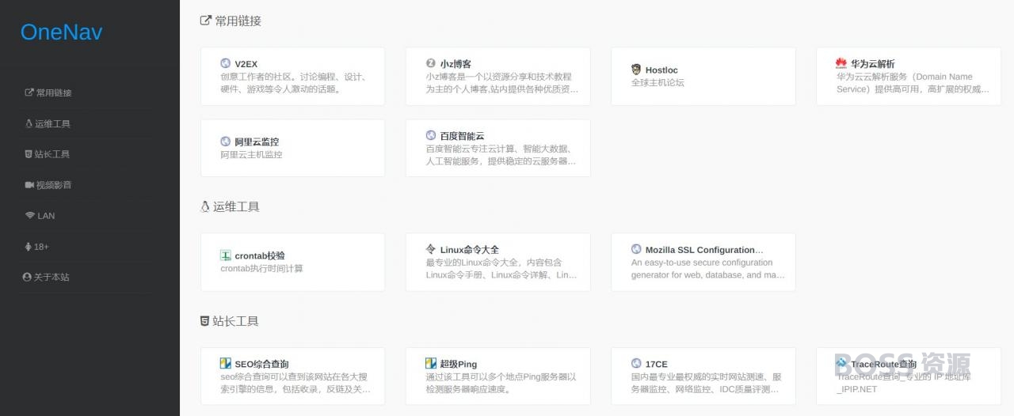Jump to LAN sidebar category
Viewport: 1014px width, 416px height.
click(46, 216)
